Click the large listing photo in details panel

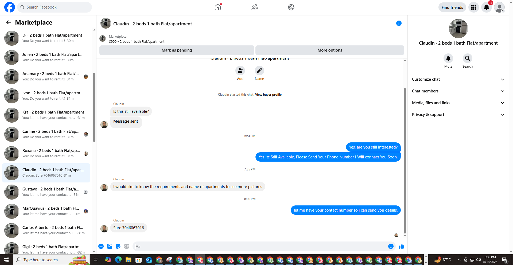[458, 29]
